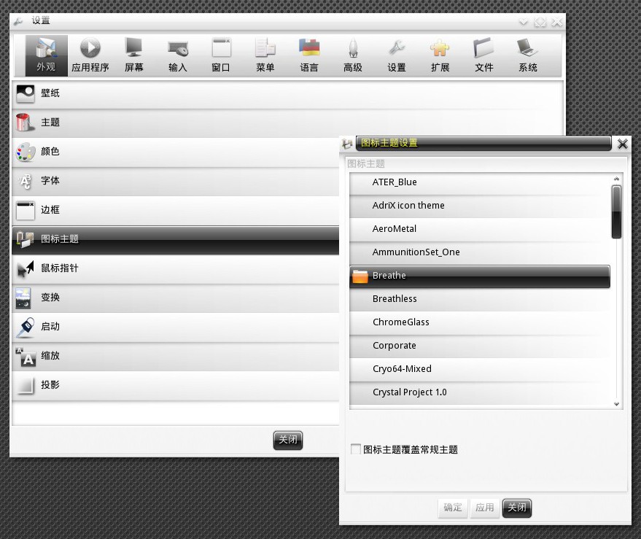Viewport: 641px width, 539px height.
Task: Open the 设置 wrench category
Action: tap(397, 55)
